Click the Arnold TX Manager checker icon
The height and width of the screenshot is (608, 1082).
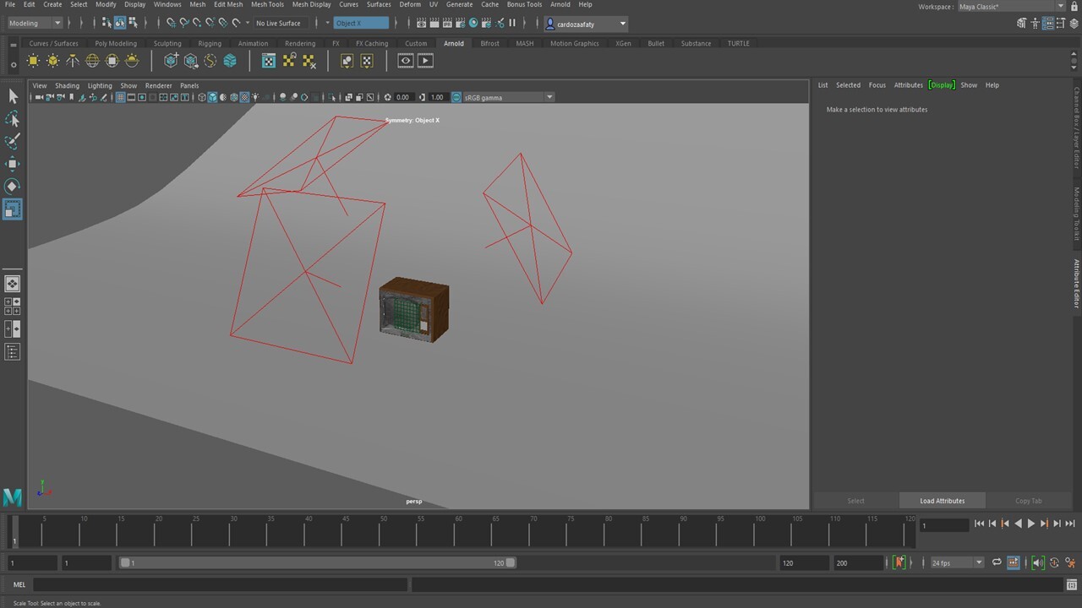[x=268, y=61]
